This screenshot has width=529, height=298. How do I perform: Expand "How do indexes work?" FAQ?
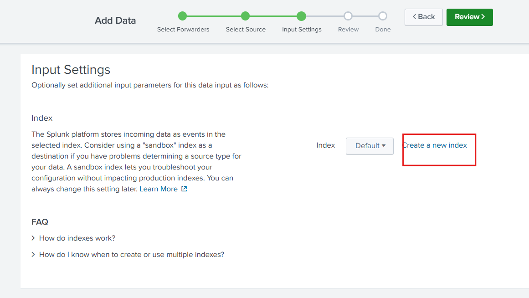click(77, 238)
